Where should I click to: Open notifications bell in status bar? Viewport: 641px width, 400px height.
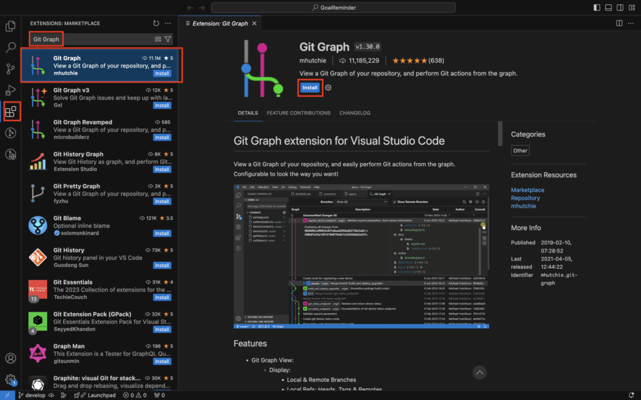(632, 395)
